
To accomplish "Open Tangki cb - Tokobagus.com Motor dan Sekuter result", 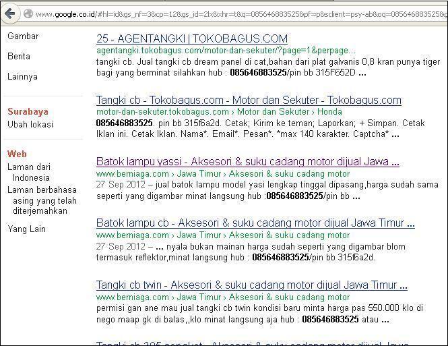I will (249, 100).
